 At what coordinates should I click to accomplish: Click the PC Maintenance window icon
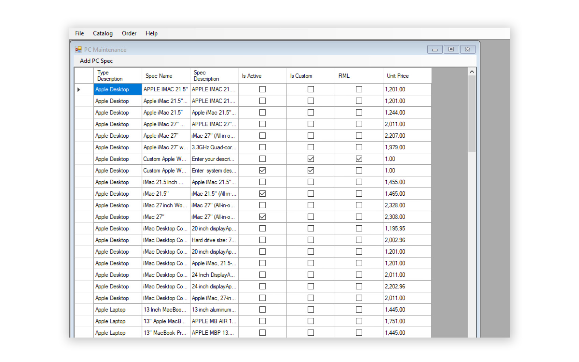tap(78, 49)
